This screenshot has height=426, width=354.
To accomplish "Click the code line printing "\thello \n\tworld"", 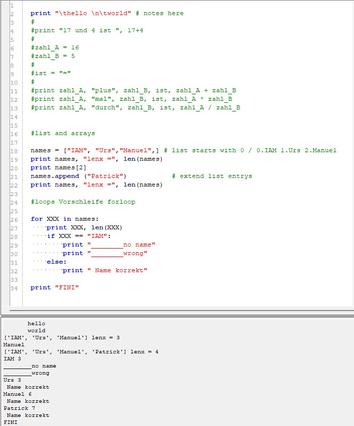I will point(107,13).
